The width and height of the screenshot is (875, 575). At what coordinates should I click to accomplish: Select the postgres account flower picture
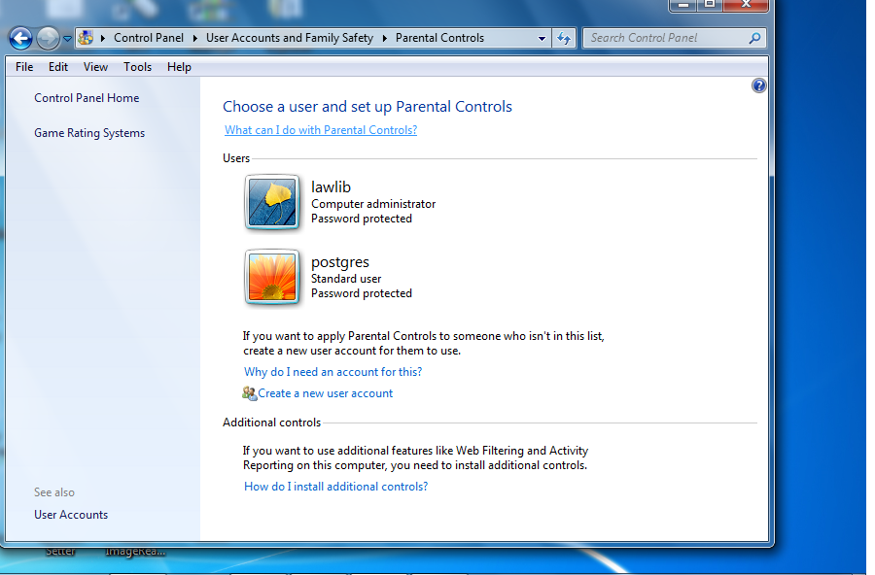[272, 278]
